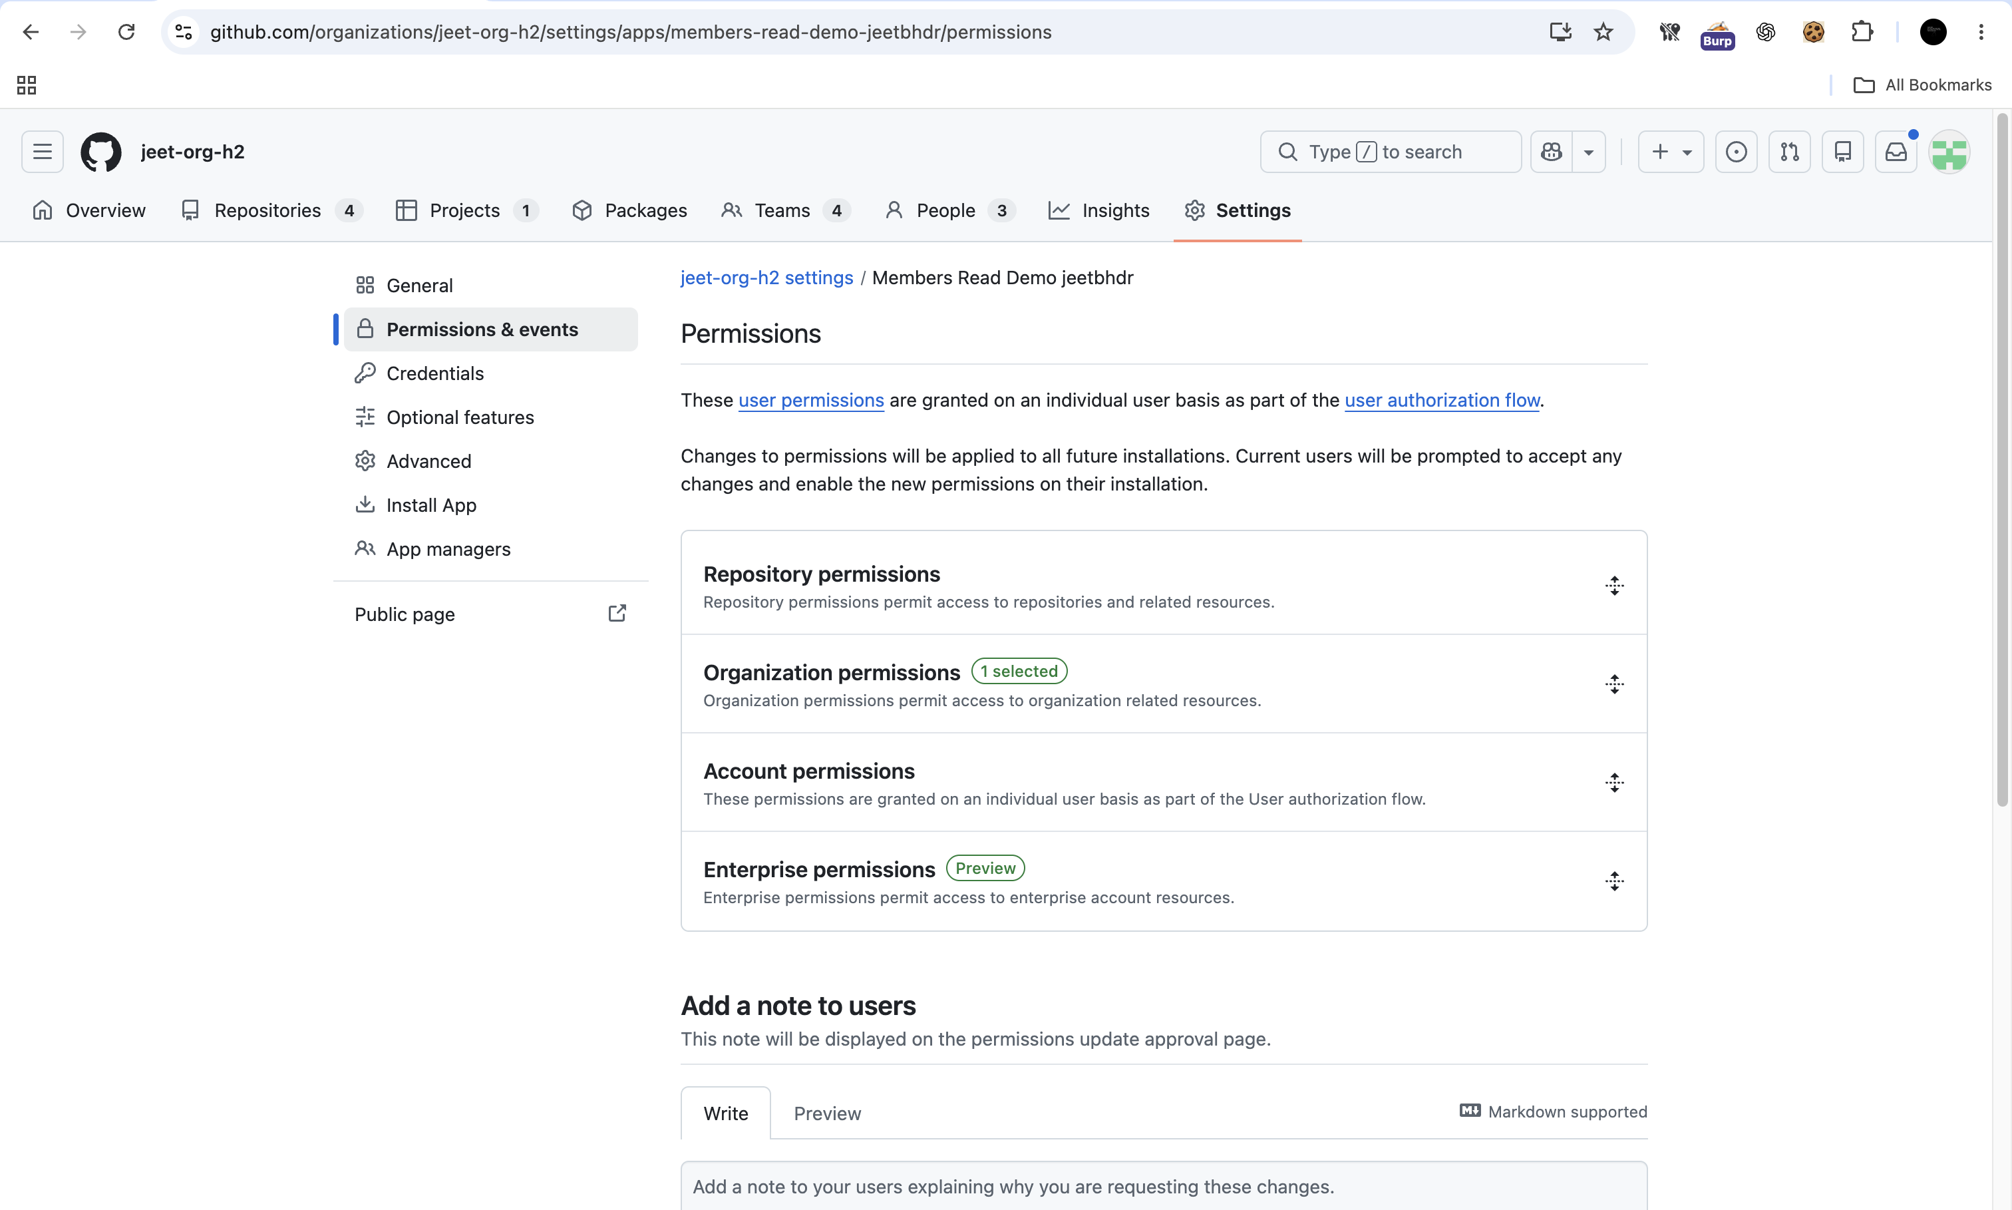Open the Teams tab

(x=786, y=210)
